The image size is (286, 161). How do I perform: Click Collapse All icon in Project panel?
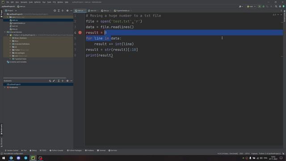pos(63,11)
